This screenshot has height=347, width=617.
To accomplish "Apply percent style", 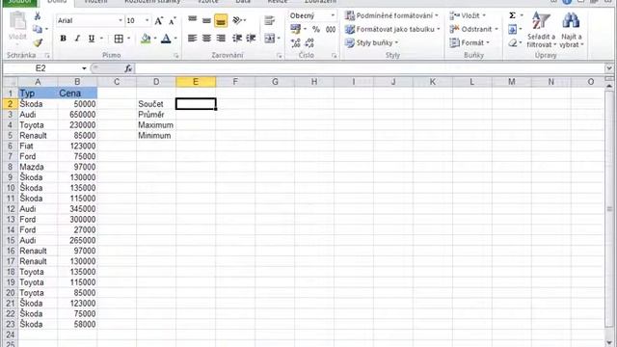I will click(316, 29).
